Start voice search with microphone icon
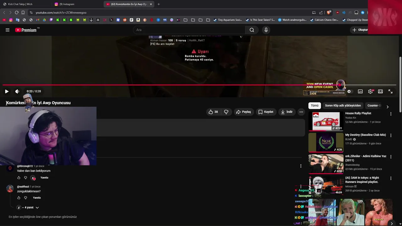The image size is (402, 226). (266, 30)
